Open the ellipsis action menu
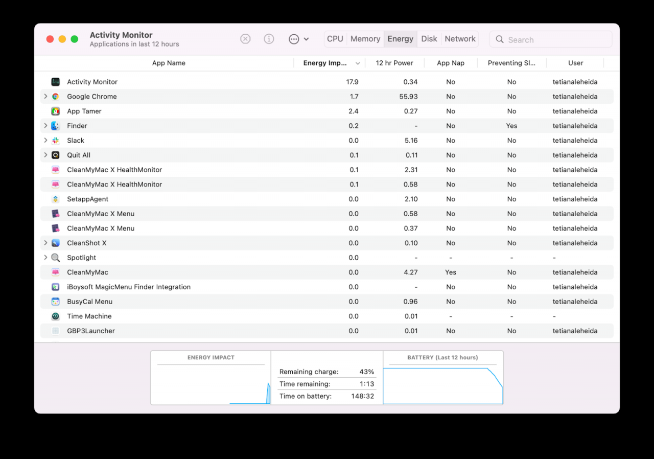654x459 pixels. coord(298,39)
